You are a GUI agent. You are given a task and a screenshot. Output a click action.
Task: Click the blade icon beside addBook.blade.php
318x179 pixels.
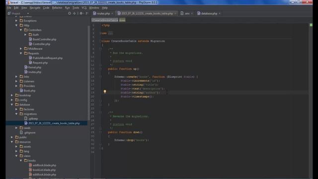click(30, 165)
